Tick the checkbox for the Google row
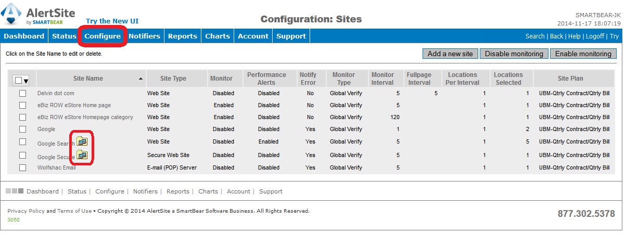 coord(22,129)
